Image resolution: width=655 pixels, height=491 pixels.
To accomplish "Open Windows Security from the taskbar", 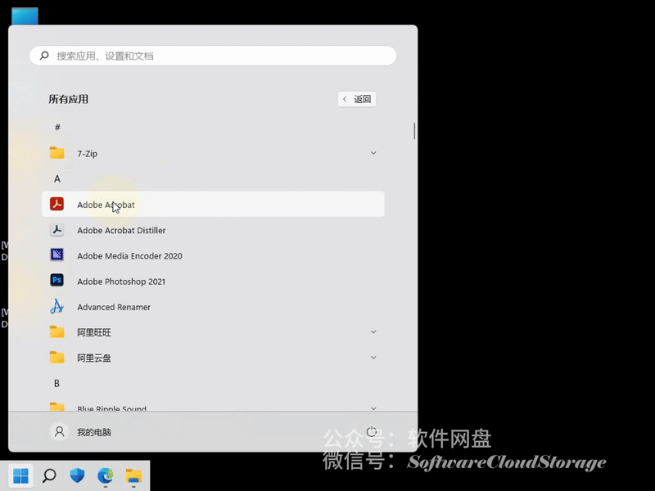I will click(76, 473).
